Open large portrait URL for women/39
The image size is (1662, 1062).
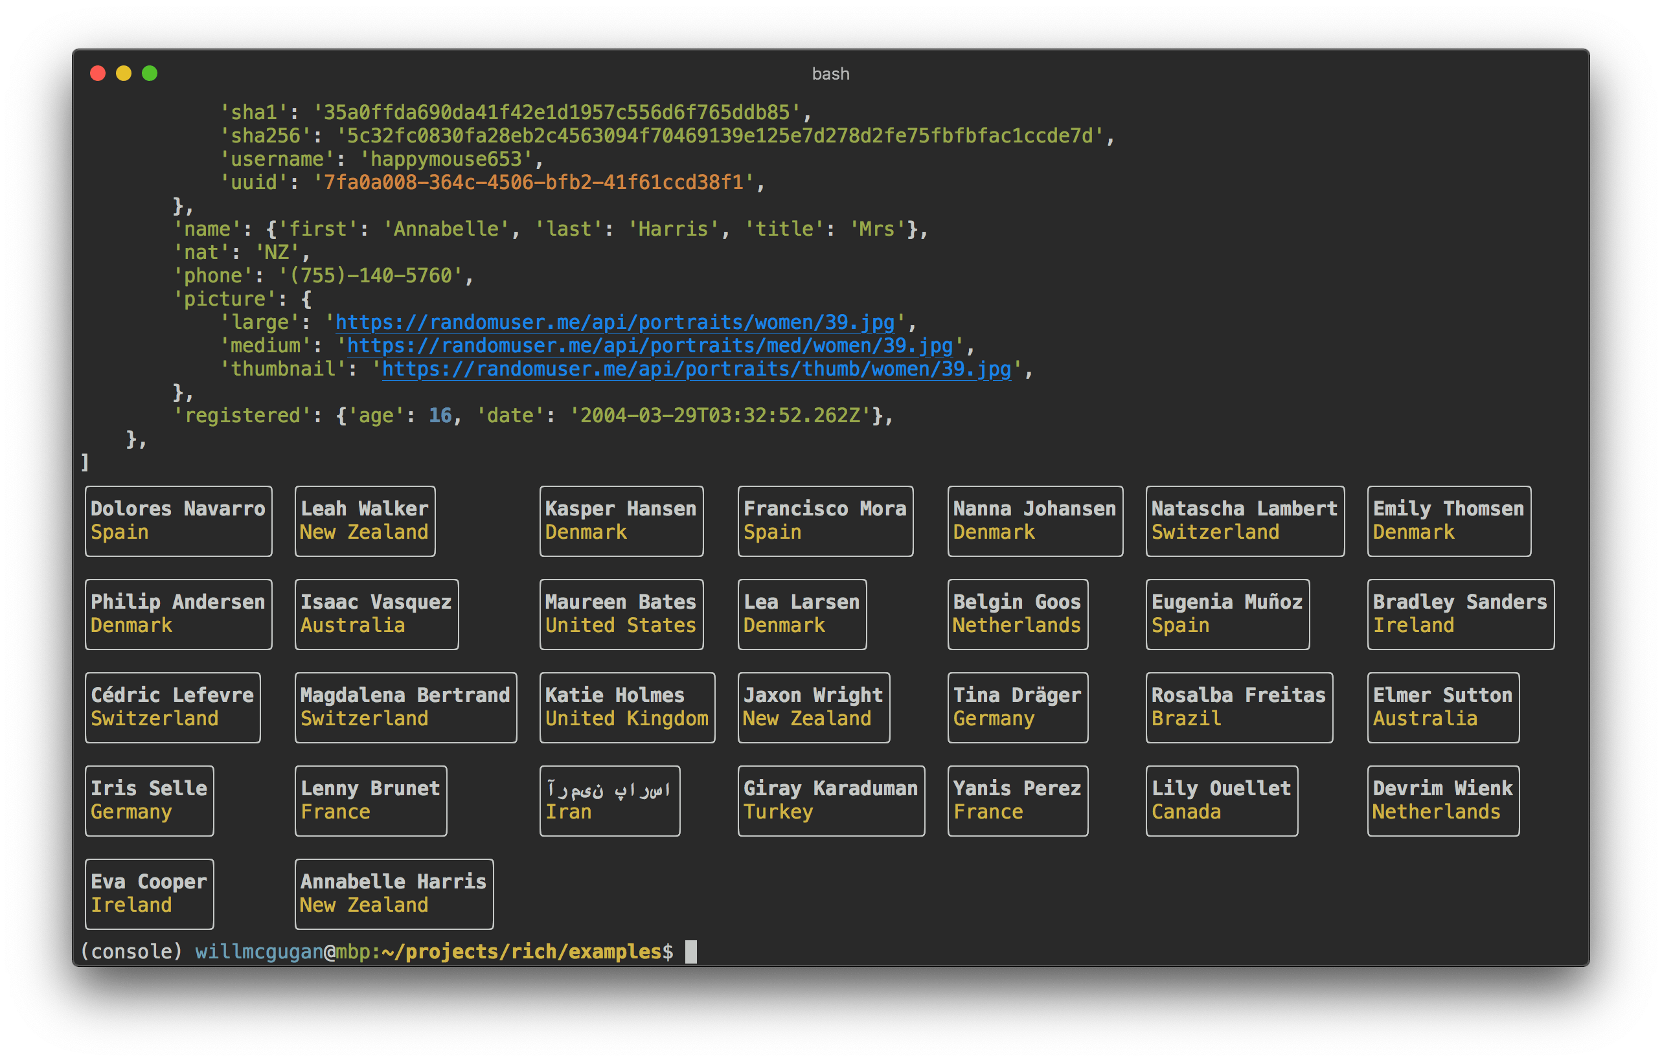593,322
